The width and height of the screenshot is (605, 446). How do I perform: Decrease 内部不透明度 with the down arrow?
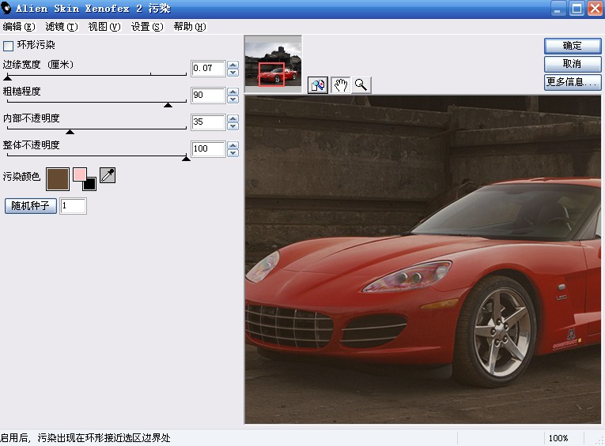(x=233, y=126)
